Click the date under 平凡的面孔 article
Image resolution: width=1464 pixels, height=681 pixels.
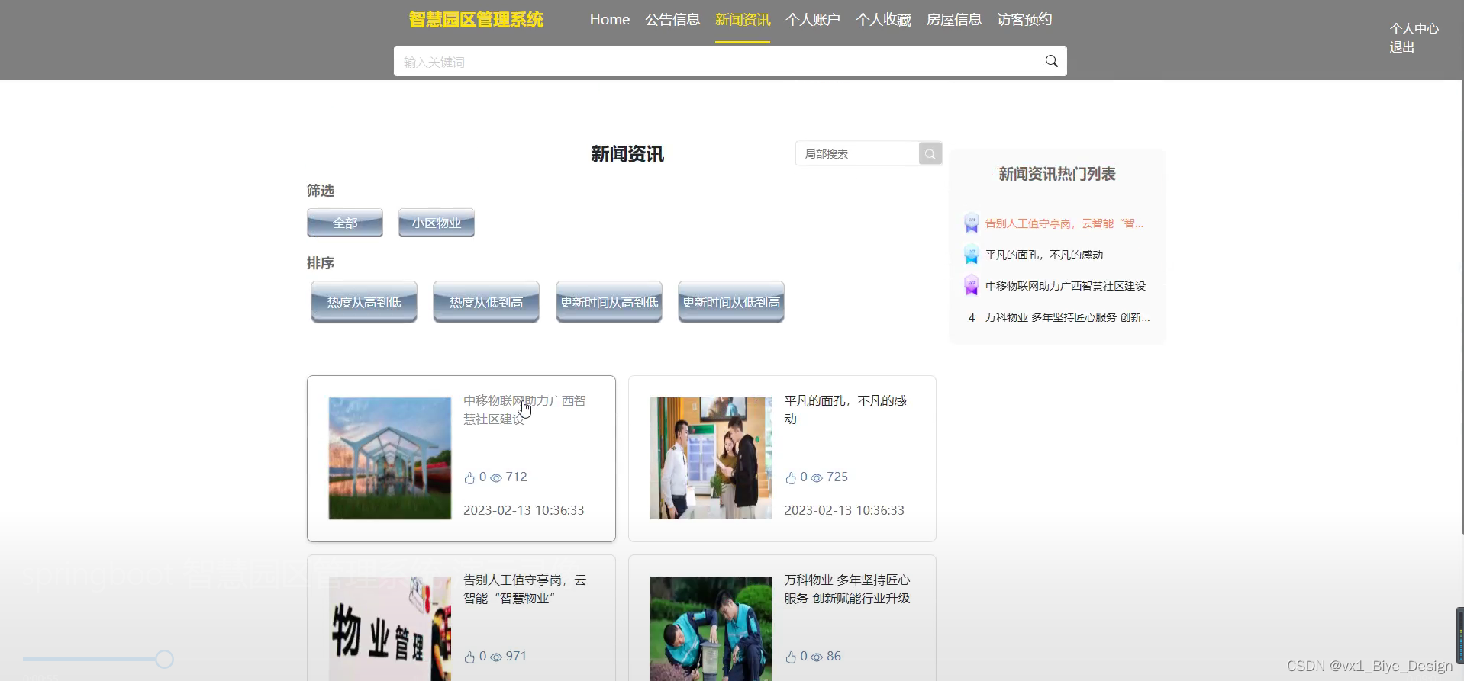tap(844, 510)
